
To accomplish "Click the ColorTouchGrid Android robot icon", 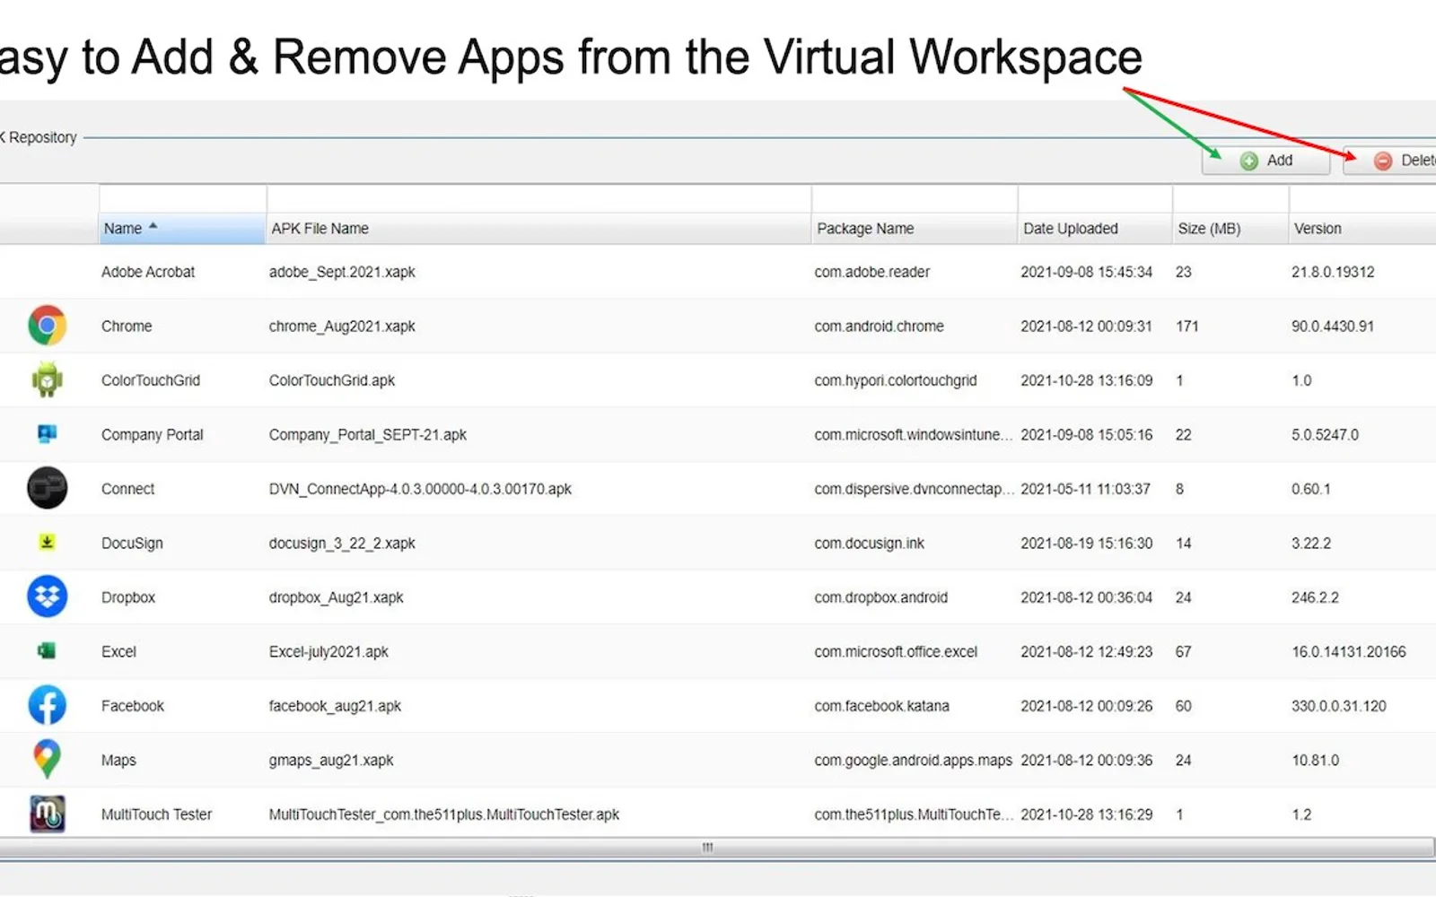I will click(47, 379).
